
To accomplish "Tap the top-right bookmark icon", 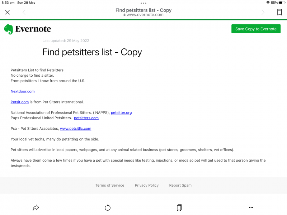I will [279, 12].
